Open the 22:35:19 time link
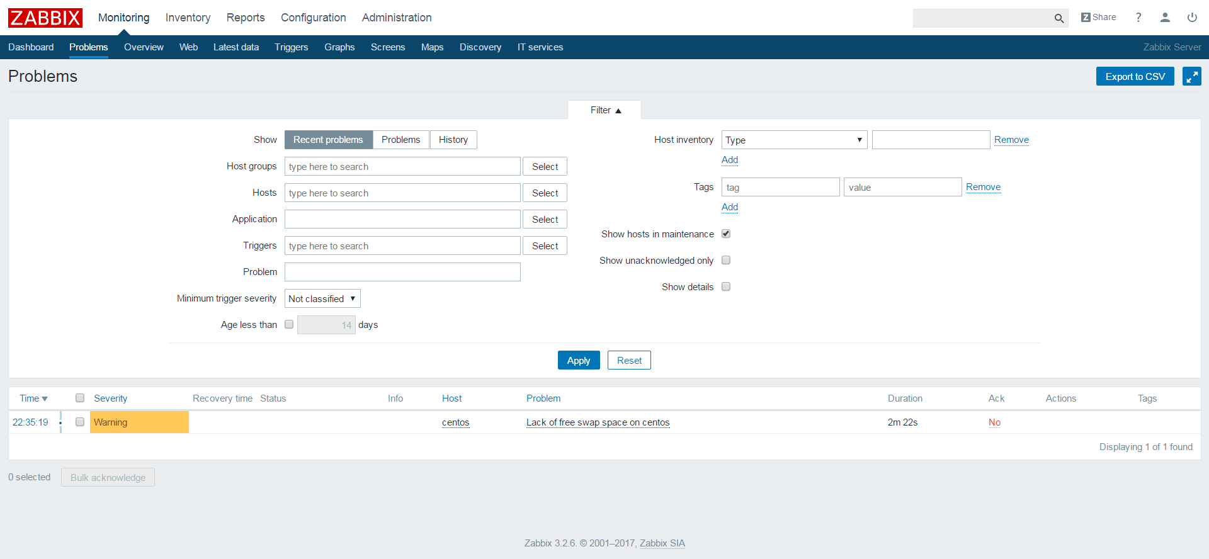 click(30, 422)
